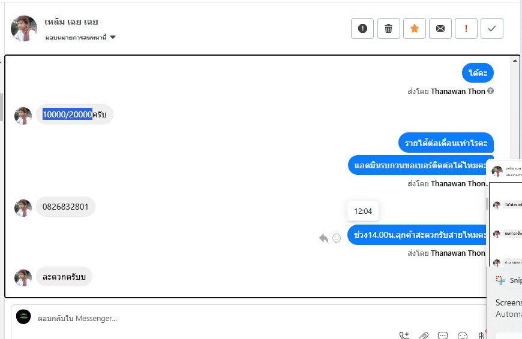Delete the conversation using the trash icon
Viewport: 522px width, 339px height.
click(388, 29)
